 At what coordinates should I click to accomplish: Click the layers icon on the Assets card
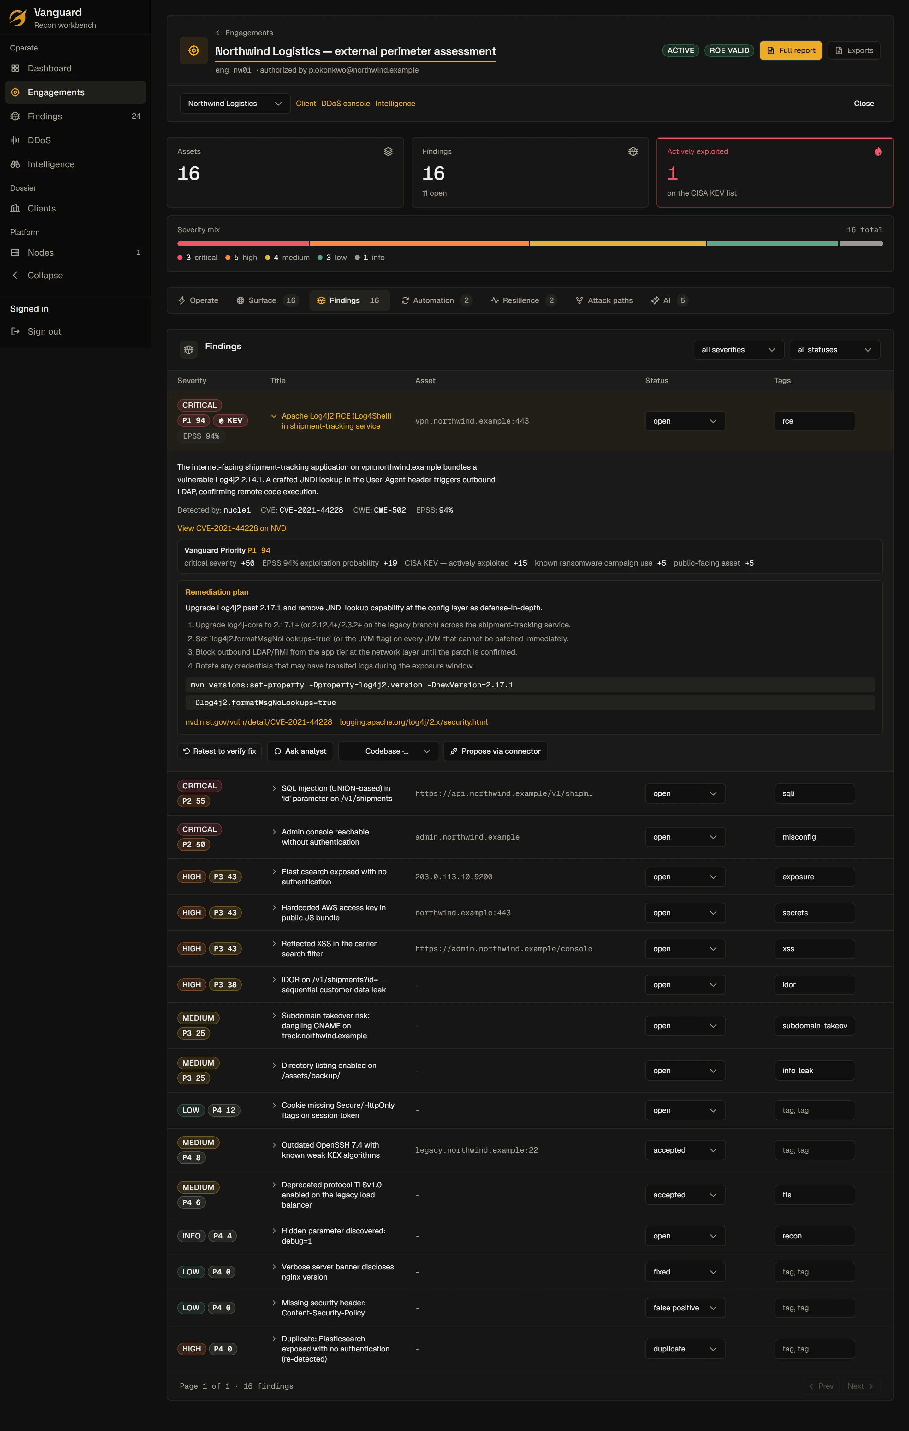[x=388, y=151]
